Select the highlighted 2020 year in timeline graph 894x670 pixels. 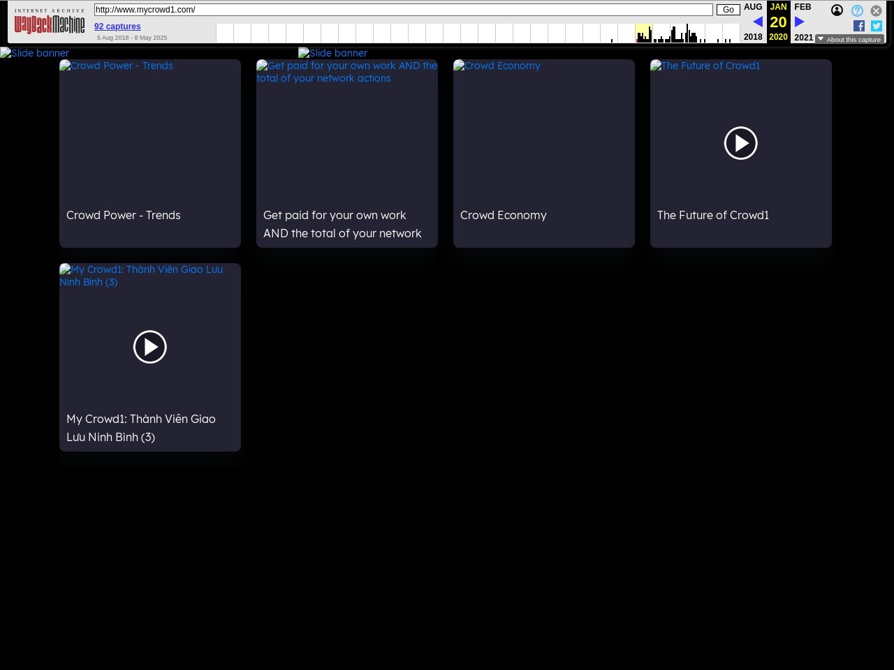[x=644, y=33]
